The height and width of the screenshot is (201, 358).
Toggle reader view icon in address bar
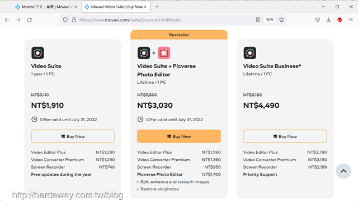[x=258, y=20]
